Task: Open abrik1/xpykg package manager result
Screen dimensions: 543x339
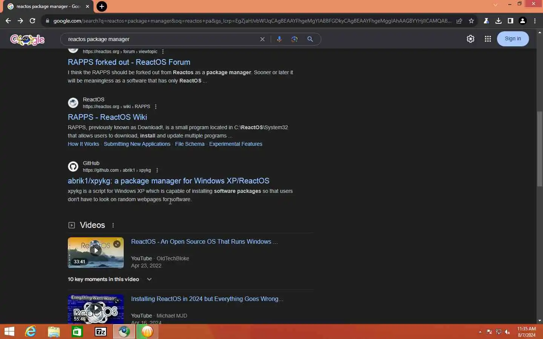Action: [x=169, y=181]
